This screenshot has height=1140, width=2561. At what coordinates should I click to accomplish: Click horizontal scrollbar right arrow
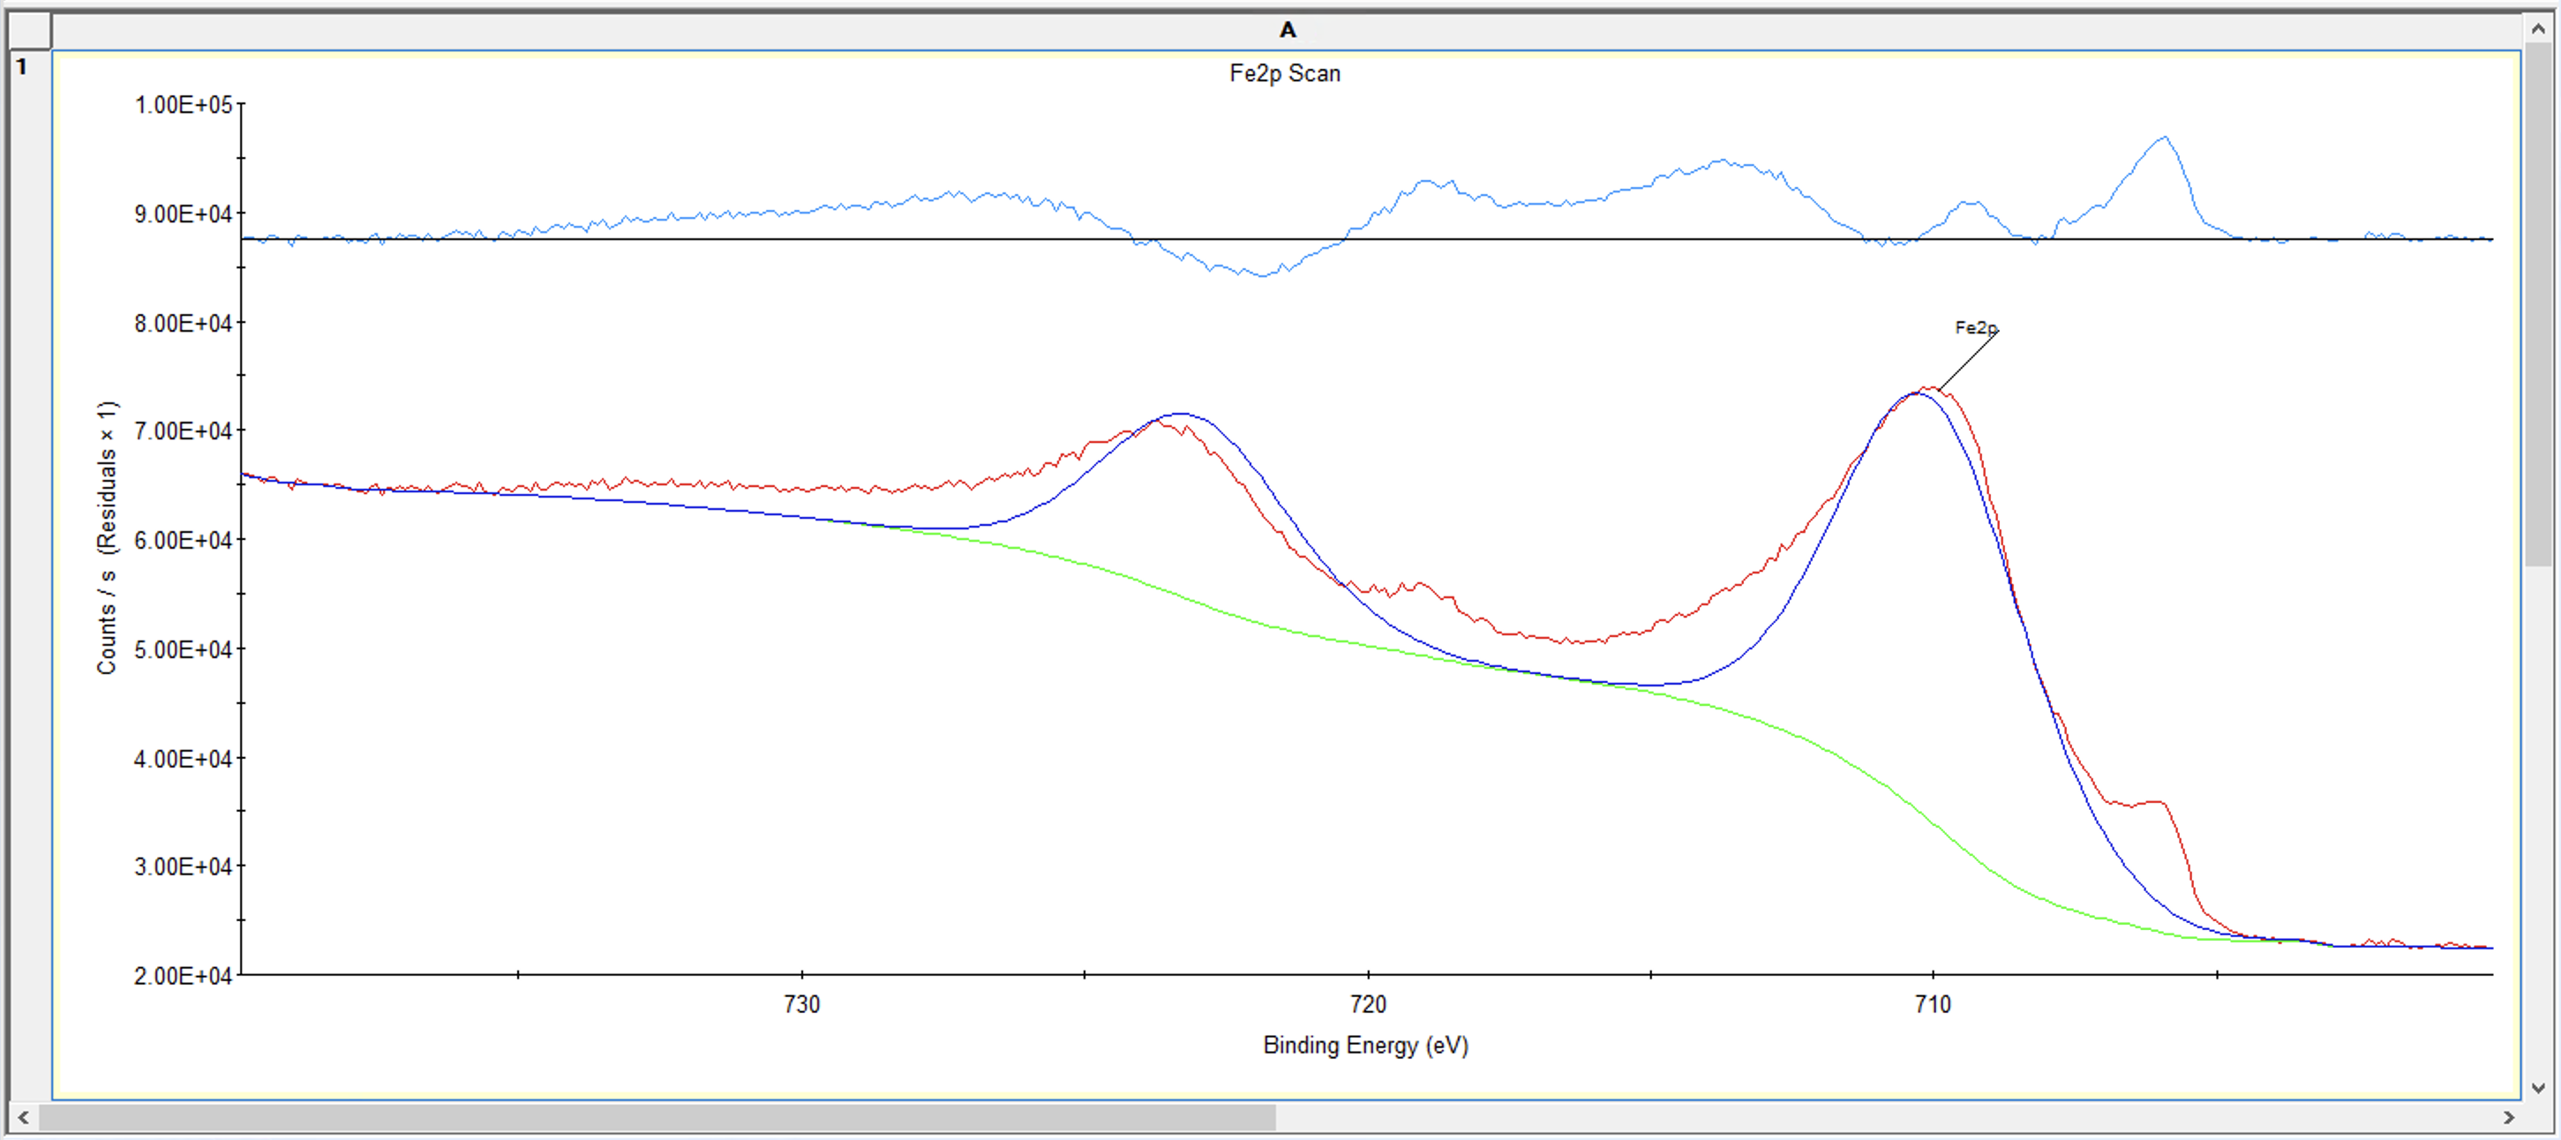coord(2509,1117)
